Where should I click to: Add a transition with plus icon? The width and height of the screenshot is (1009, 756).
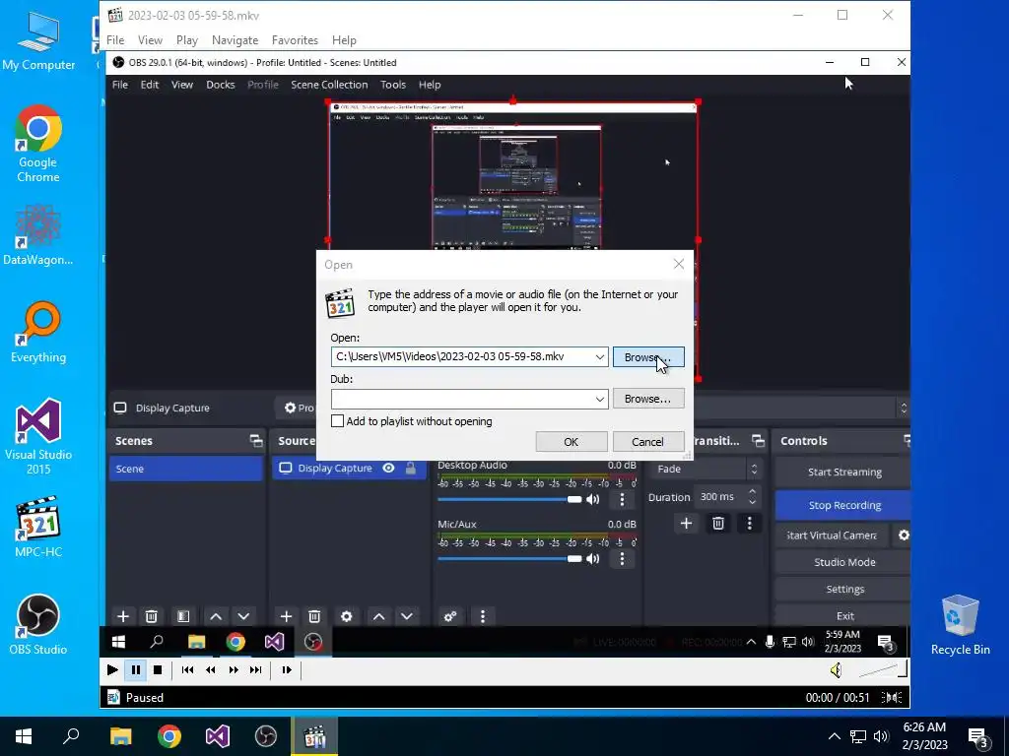[x=686, y=524]
